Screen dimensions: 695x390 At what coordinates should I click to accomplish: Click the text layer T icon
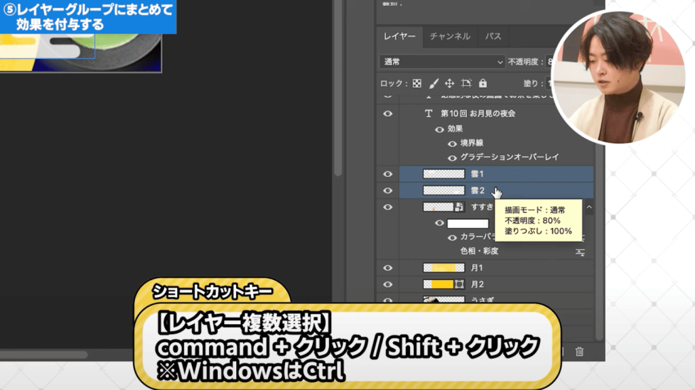coord(428,113)
